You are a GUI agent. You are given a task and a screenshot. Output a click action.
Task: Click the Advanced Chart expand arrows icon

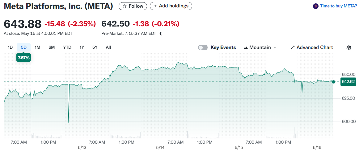click(x=293, y=47)
